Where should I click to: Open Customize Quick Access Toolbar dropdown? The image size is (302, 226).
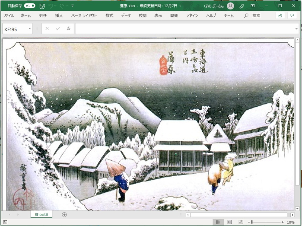[72, 6]
